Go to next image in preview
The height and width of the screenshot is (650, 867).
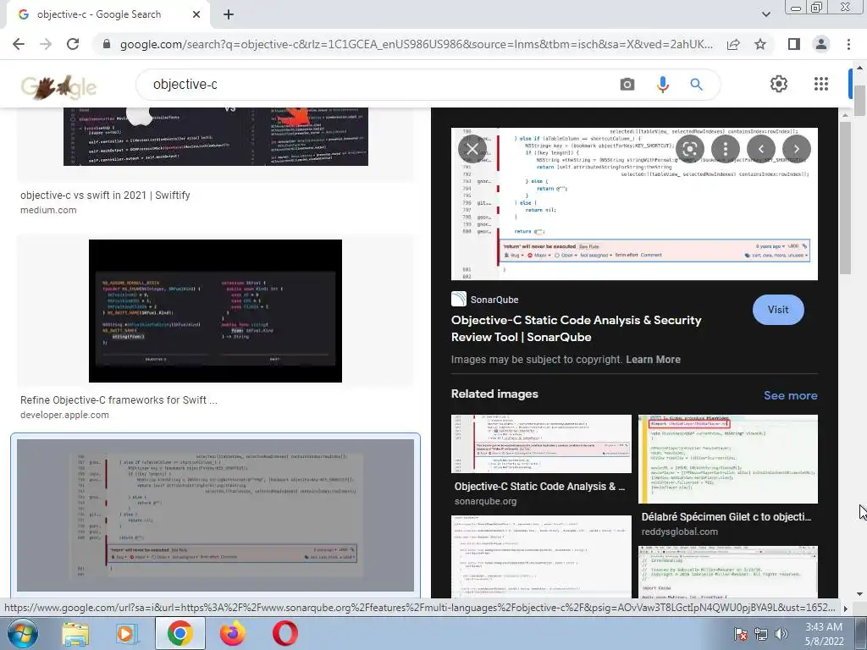(x=796, y=149)
